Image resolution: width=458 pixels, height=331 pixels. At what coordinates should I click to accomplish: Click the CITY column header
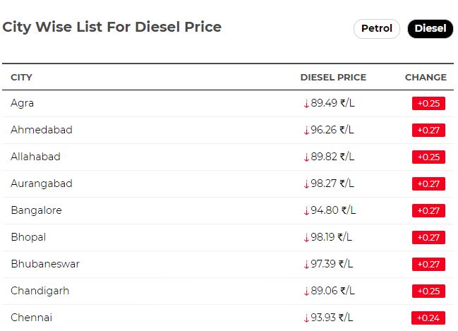21,77
